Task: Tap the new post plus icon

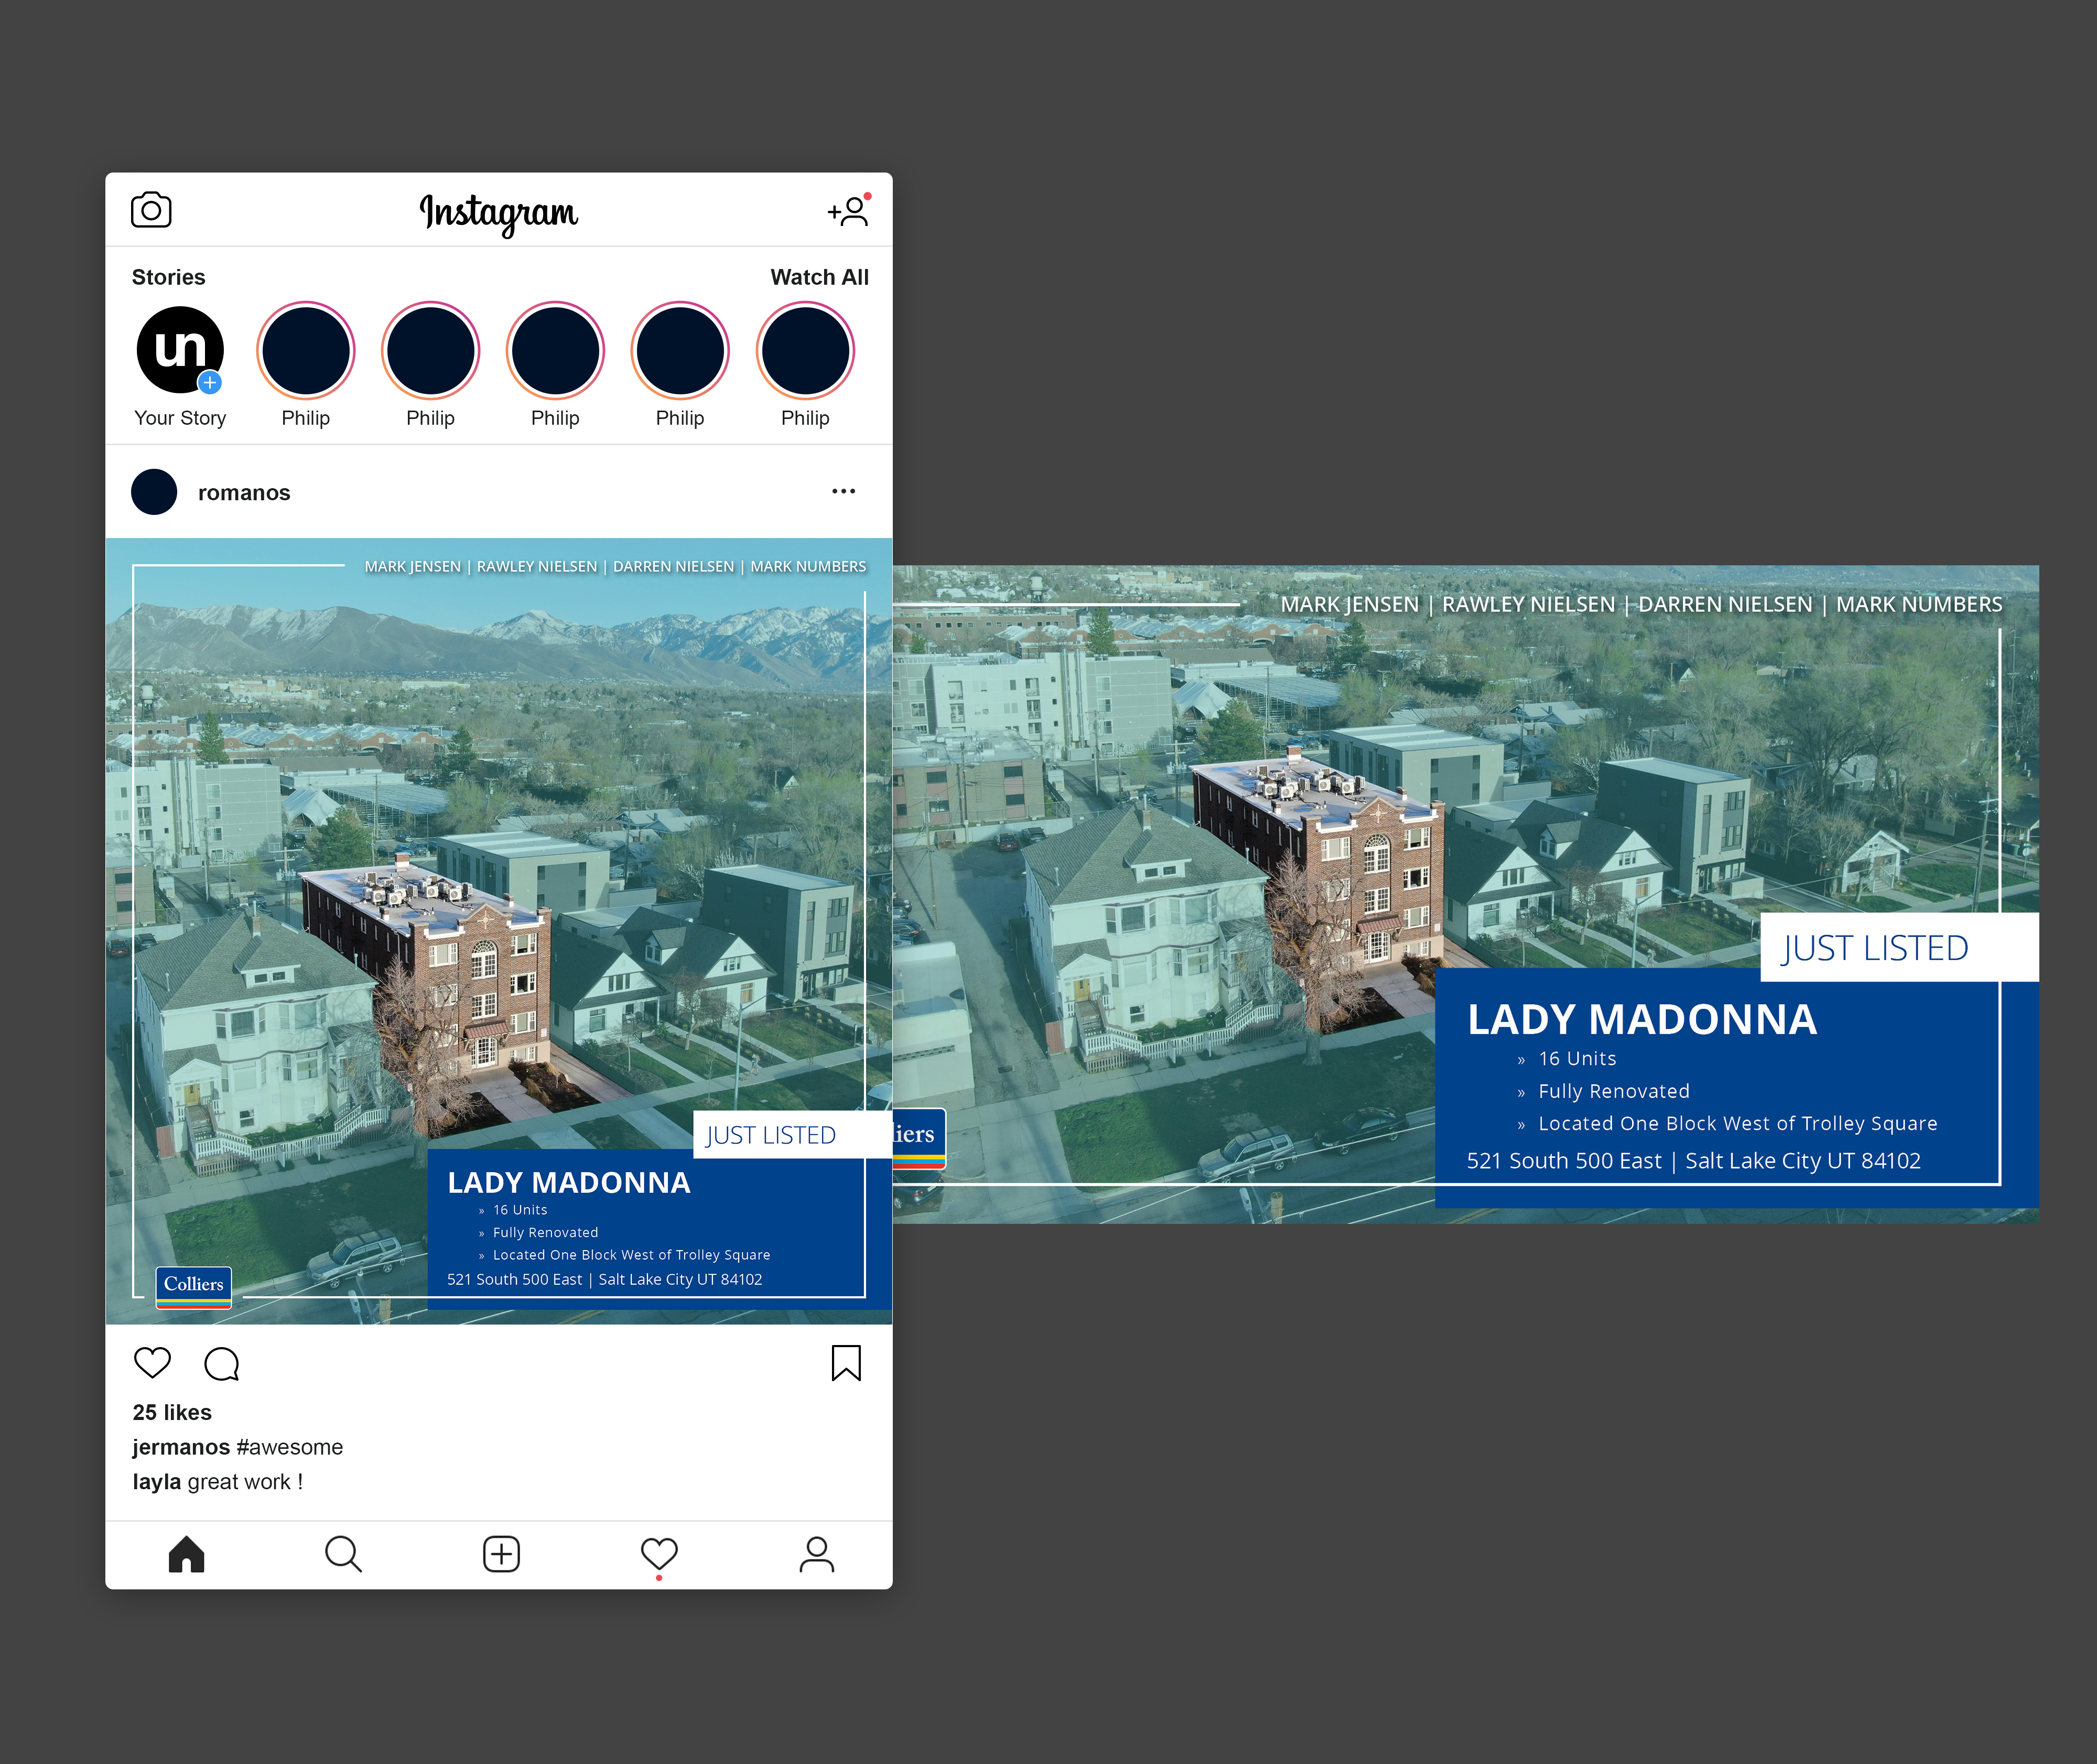Action: (x=501, y=1554)
